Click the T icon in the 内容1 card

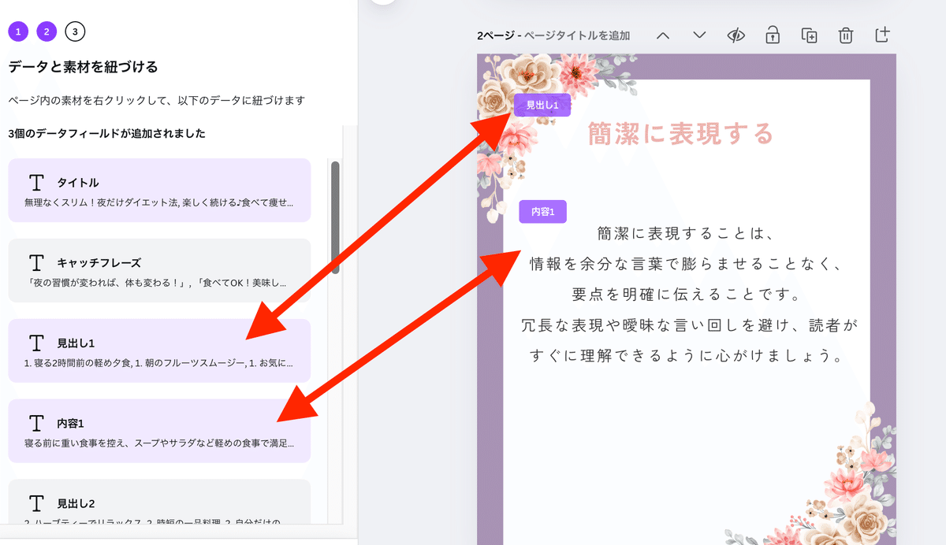point(35,423)
